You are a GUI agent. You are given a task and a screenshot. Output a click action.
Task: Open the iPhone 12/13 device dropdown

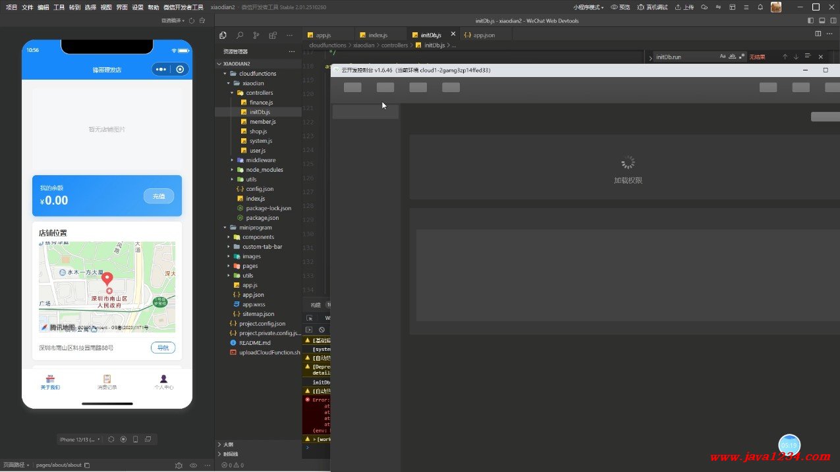click(x=80, y=439)
